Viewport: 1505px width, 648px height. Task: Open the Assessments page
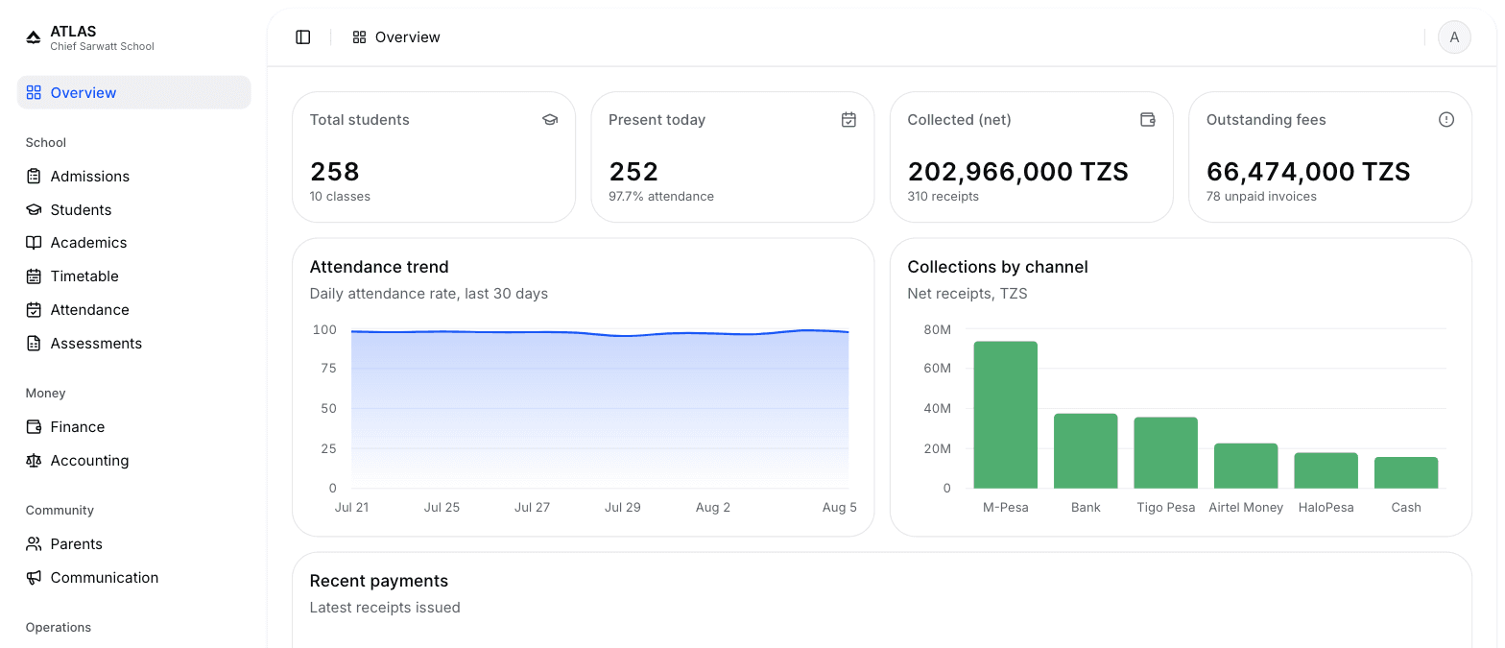(x=134, y=344)
